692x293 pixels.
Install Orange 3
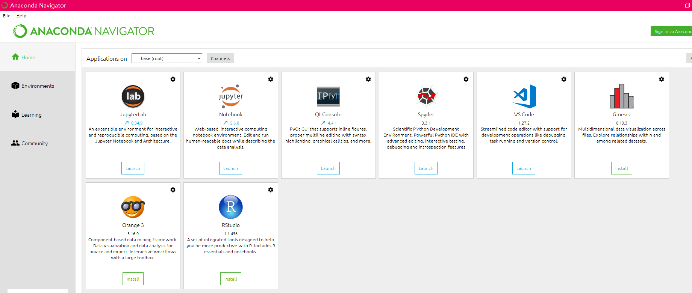click(x=133, y=279)
